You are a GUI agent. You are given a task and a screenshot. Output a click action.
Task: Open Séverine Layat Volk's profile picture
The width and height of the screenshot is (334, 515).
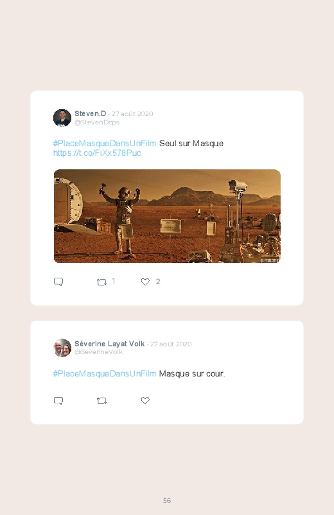coord(62,348)
